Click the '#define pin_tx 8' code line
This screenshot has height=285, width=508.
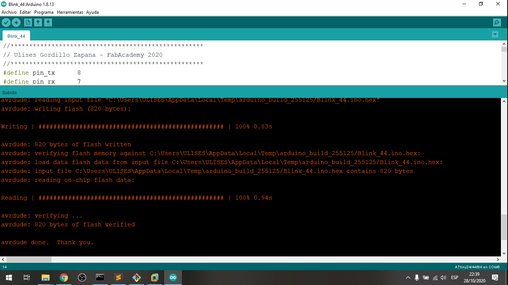pyautogui.click(x=42, y=73)
